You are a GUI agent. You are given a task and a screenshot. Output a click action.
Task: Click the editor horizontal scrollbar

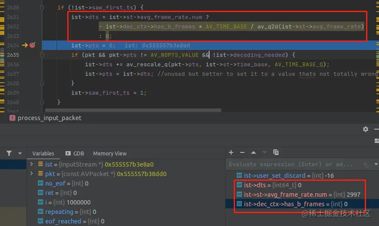click(133, 110)
